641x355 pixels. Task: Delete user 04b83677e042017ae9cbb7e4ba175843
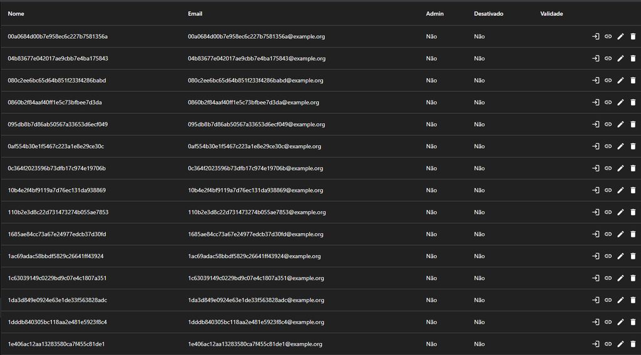coord(633,58)
